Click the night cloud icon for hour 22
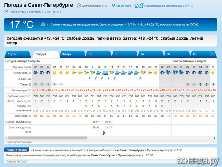This screenshot has width=222, height=167. (162, 72)
